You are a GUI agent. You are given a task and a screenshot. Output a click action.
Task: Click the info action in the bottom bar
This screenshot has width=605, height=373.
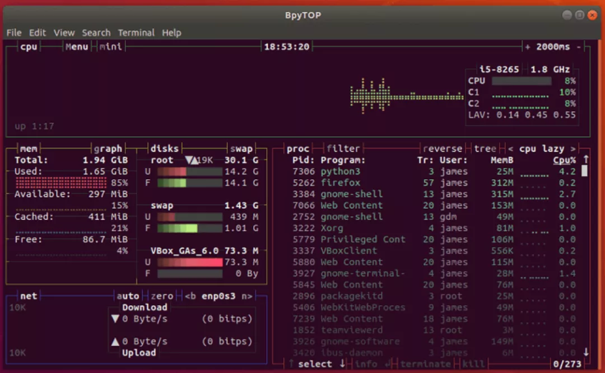pos(366,363)
